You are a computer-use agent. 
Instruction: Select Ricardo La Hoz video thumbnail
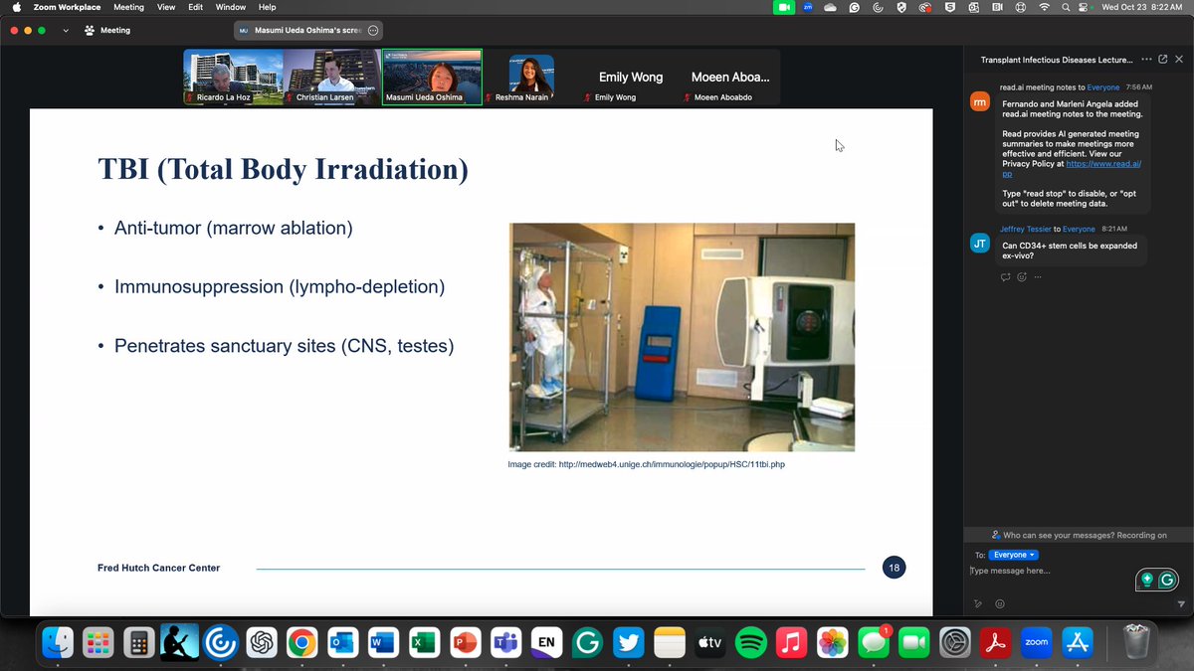click(233, 77)
